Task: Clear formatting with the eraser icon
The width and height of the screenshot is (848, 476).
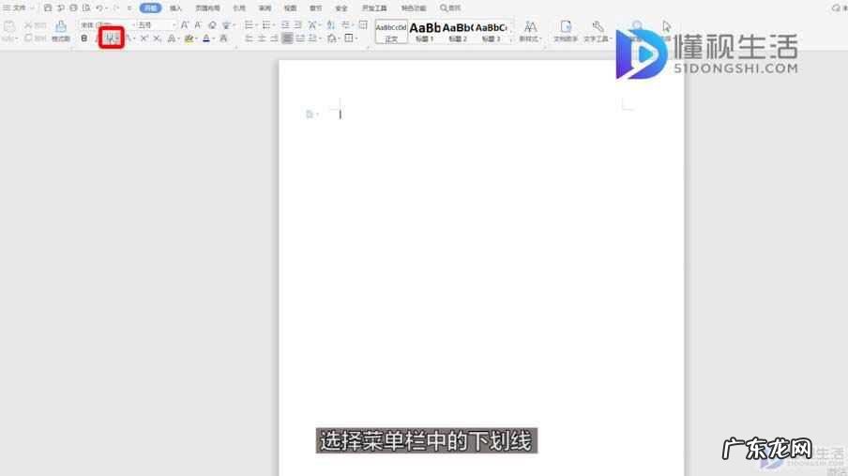Action: 212,25
